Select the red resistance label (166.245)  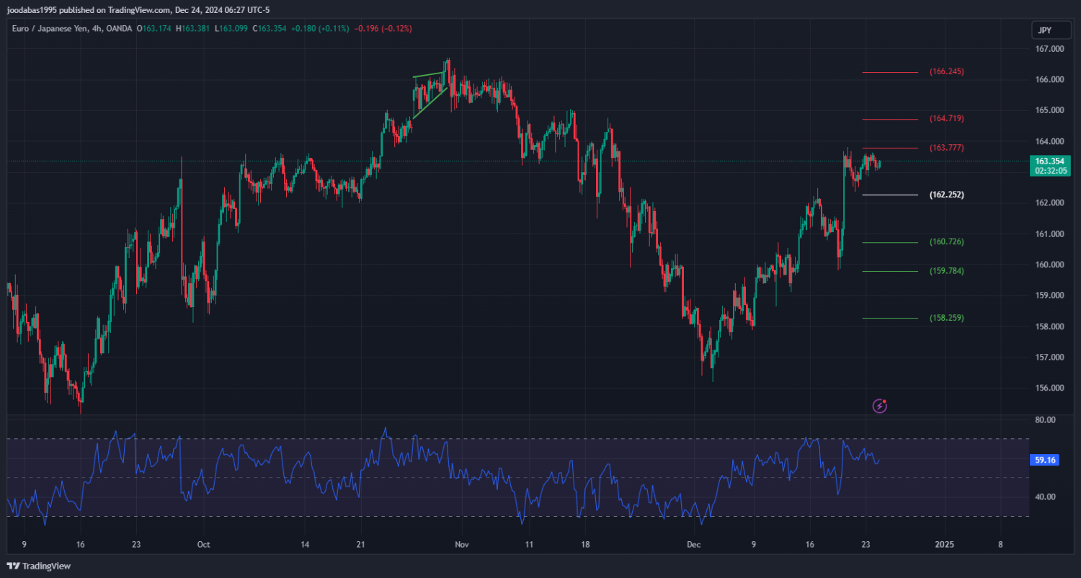946,72
